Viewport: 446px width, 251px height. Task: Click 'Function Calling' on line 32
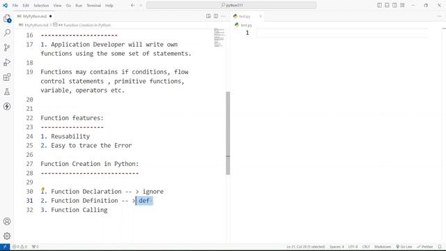point(79,210)
